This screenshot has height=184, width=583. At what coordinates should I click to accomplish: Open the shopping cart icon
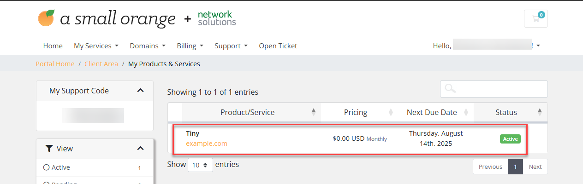coord(535,18)
